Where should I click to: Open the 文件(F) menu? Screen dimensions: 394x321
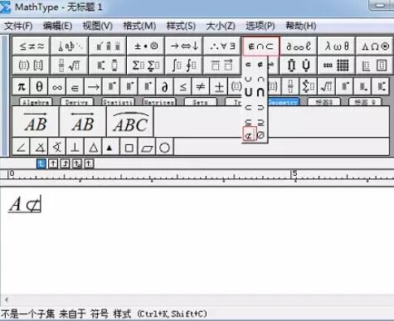pyautogui.click(x=18, y=26)
